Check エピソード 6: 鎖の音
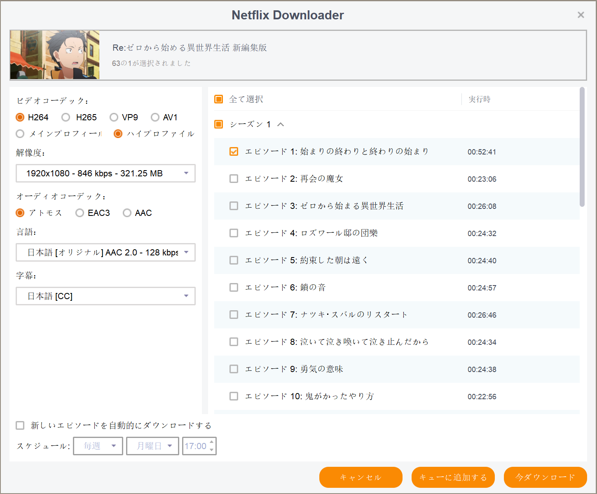The image size is (597, 494). coord(234,288)
